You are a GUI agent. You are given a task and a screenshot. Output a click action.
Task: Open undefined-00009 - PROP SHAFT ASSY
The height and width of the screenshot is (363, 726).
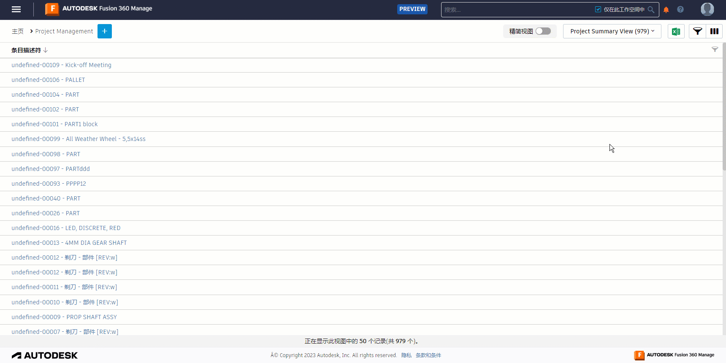(64, 317)
